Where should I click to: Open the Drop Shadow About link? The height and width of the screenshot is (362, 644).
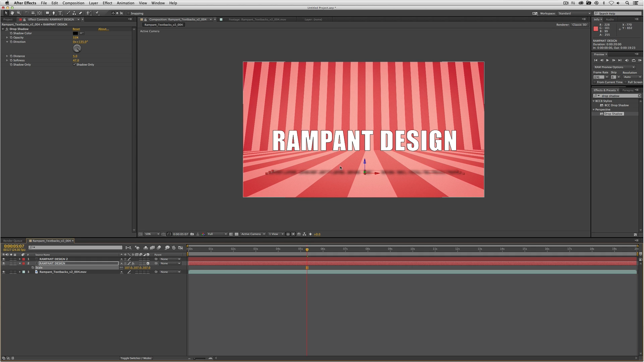click(103, 29)
